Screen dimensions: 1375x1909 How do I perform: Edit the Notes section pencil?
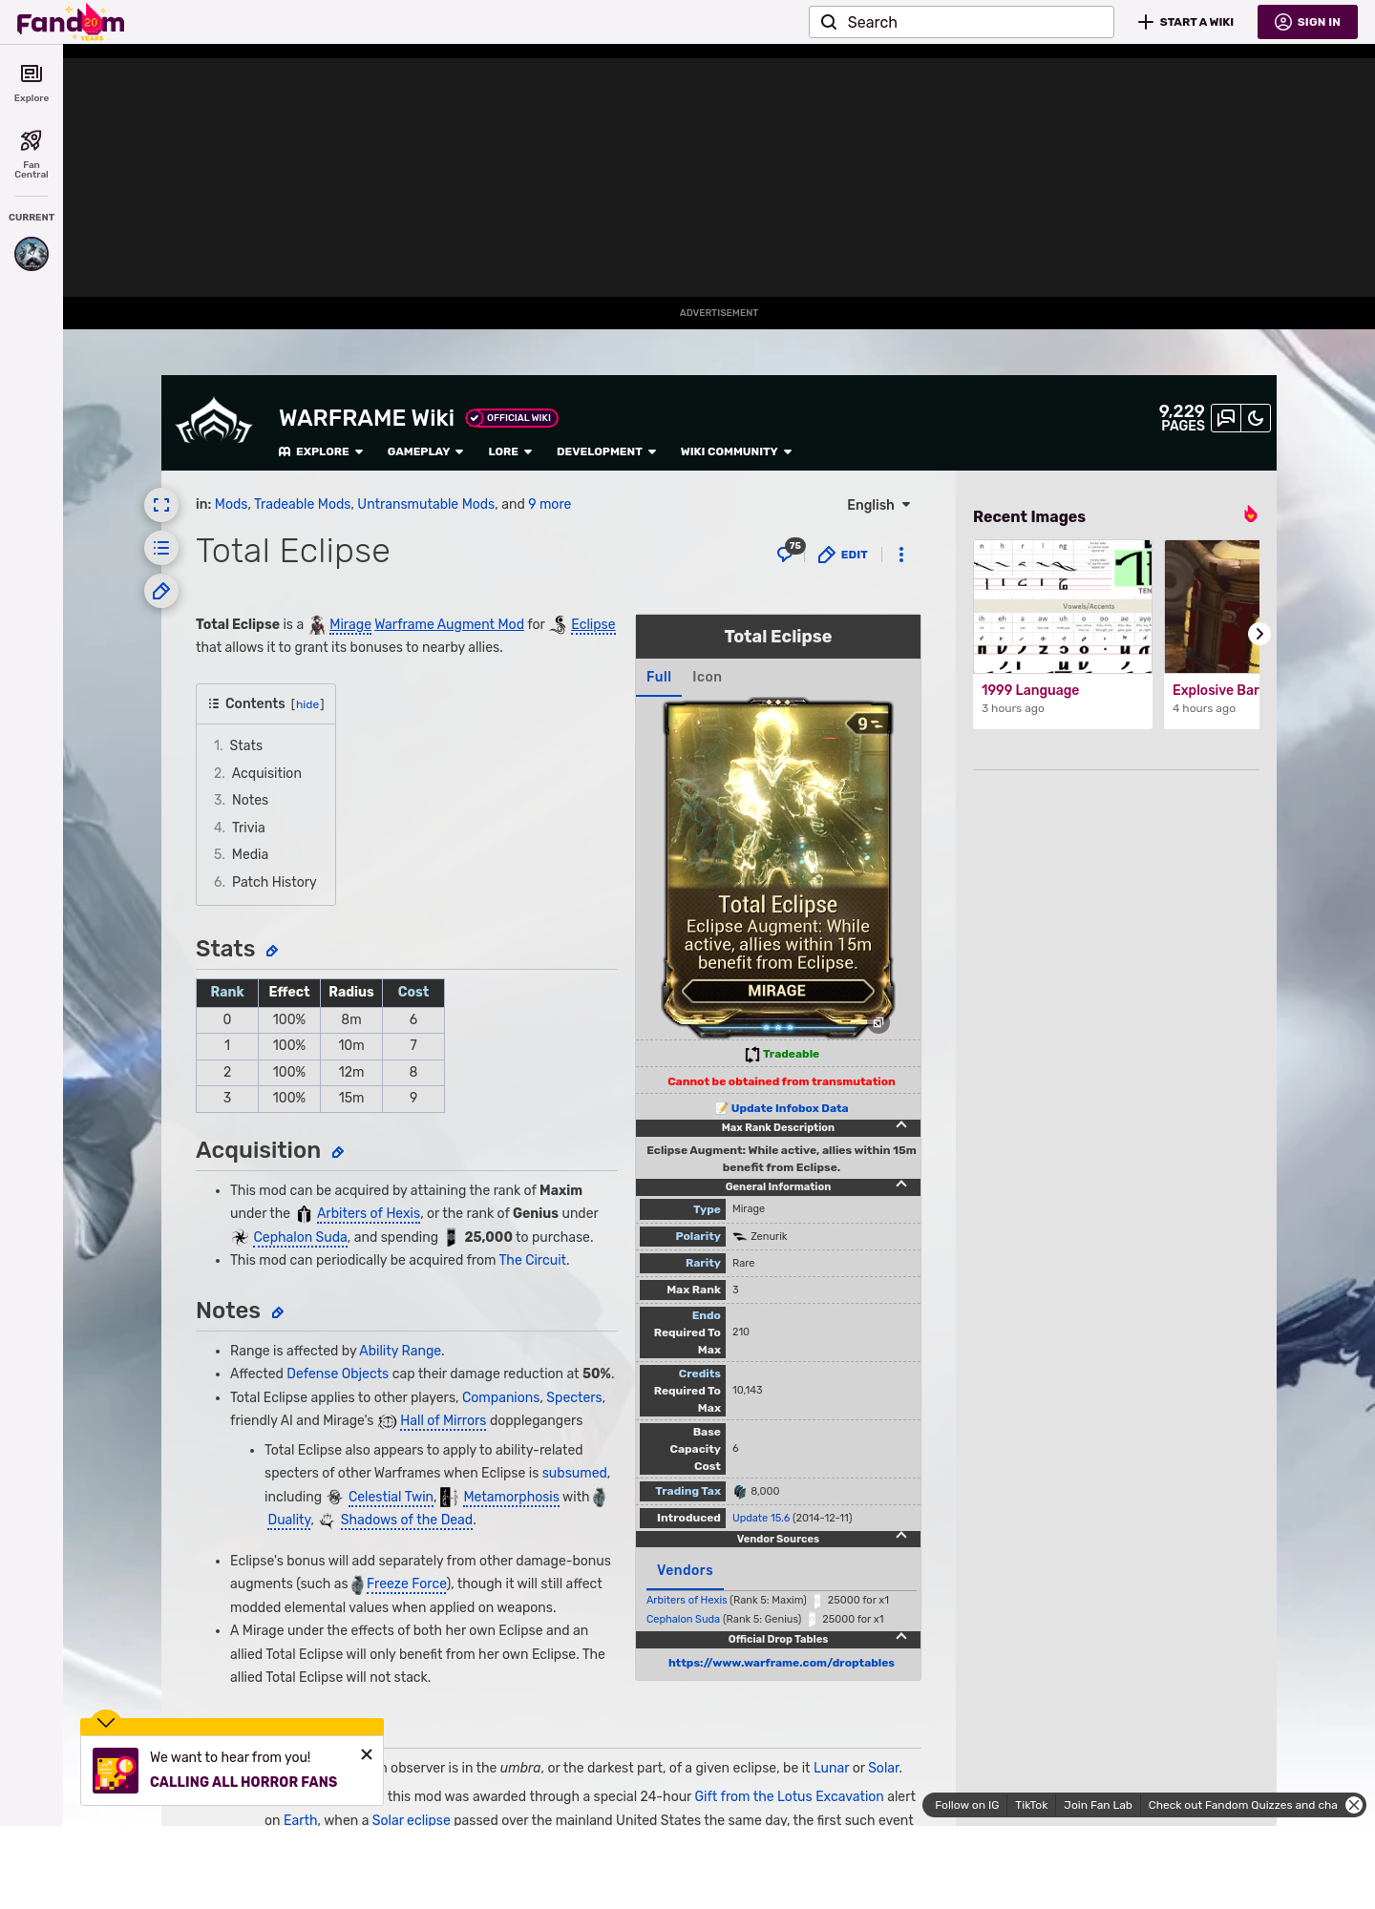click(278, 1312)
